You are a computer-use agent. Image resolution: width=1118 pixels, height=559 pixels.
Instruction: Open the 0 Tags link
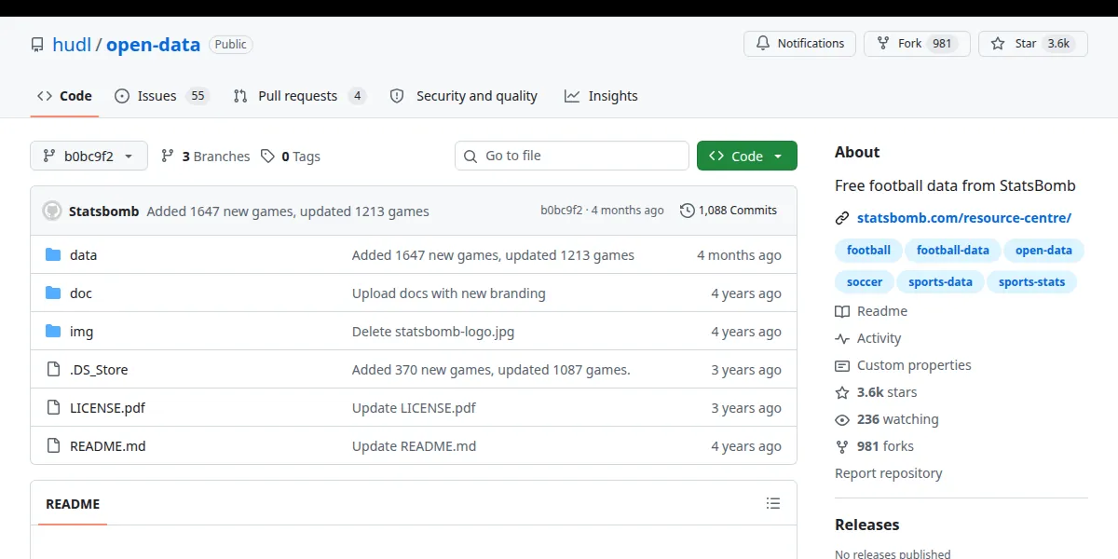(291, 157)
